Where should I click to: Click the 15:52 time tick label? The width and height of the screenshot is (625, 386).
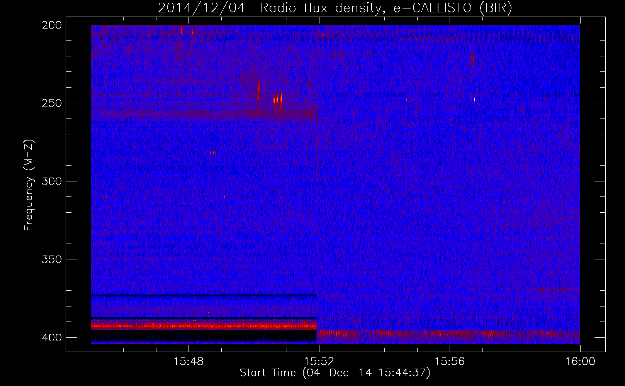[319, 362]
